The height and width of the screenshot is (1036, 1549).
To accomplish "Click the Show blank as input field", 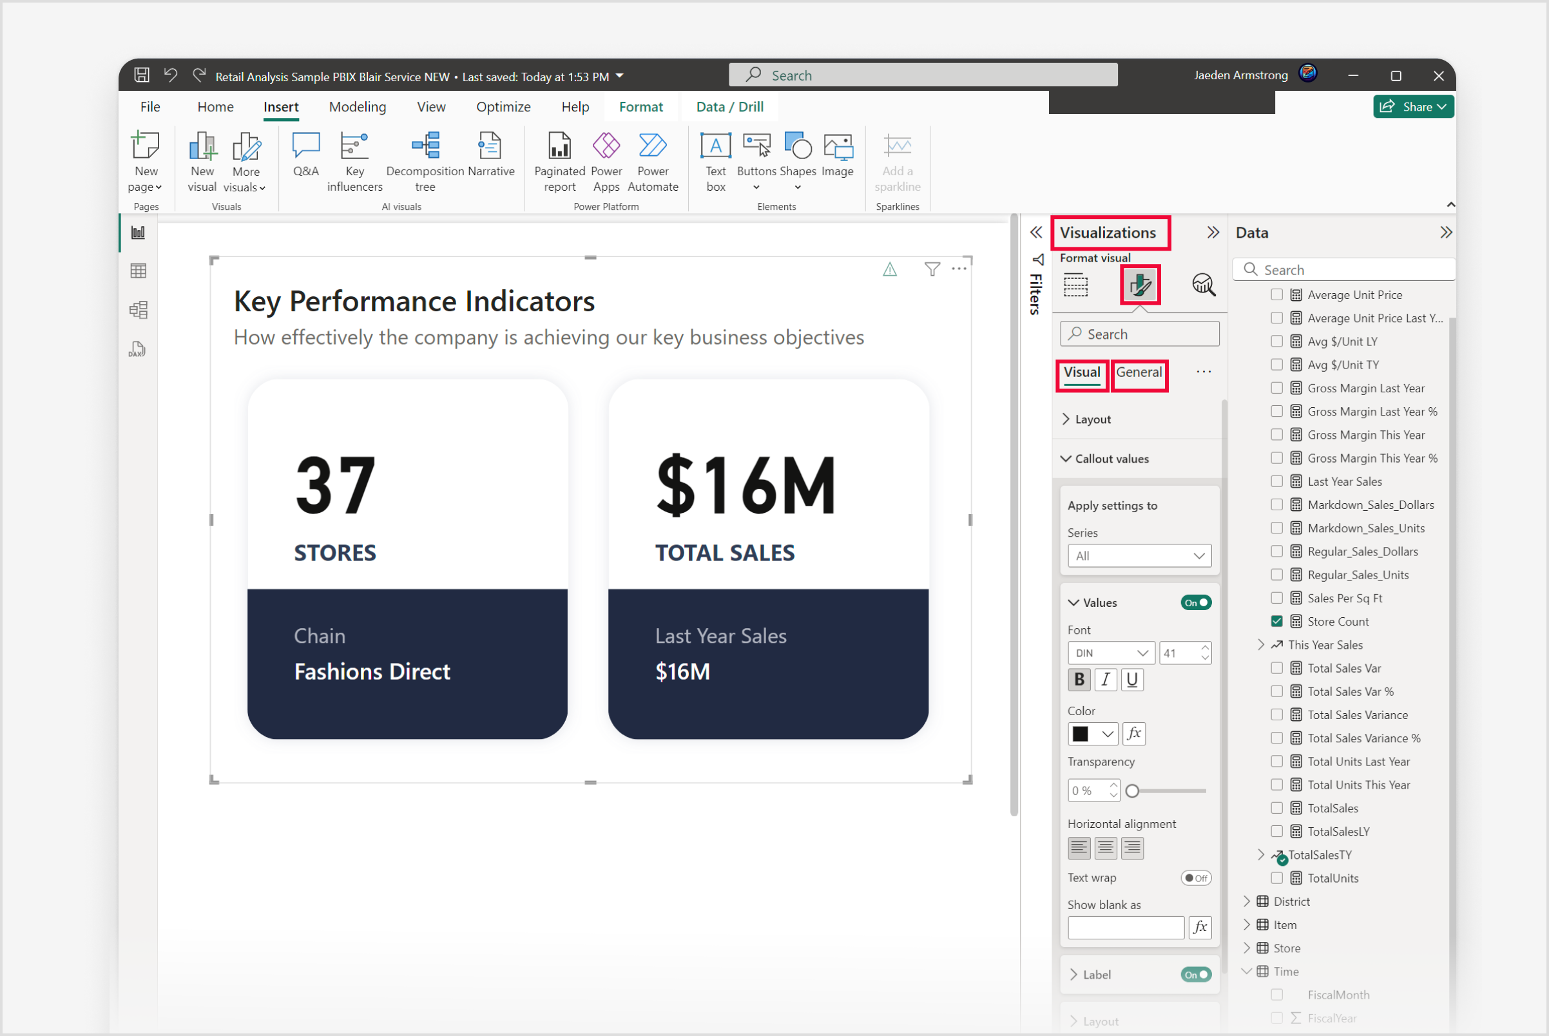I will pyautogui.click(x=1126, y=927).
